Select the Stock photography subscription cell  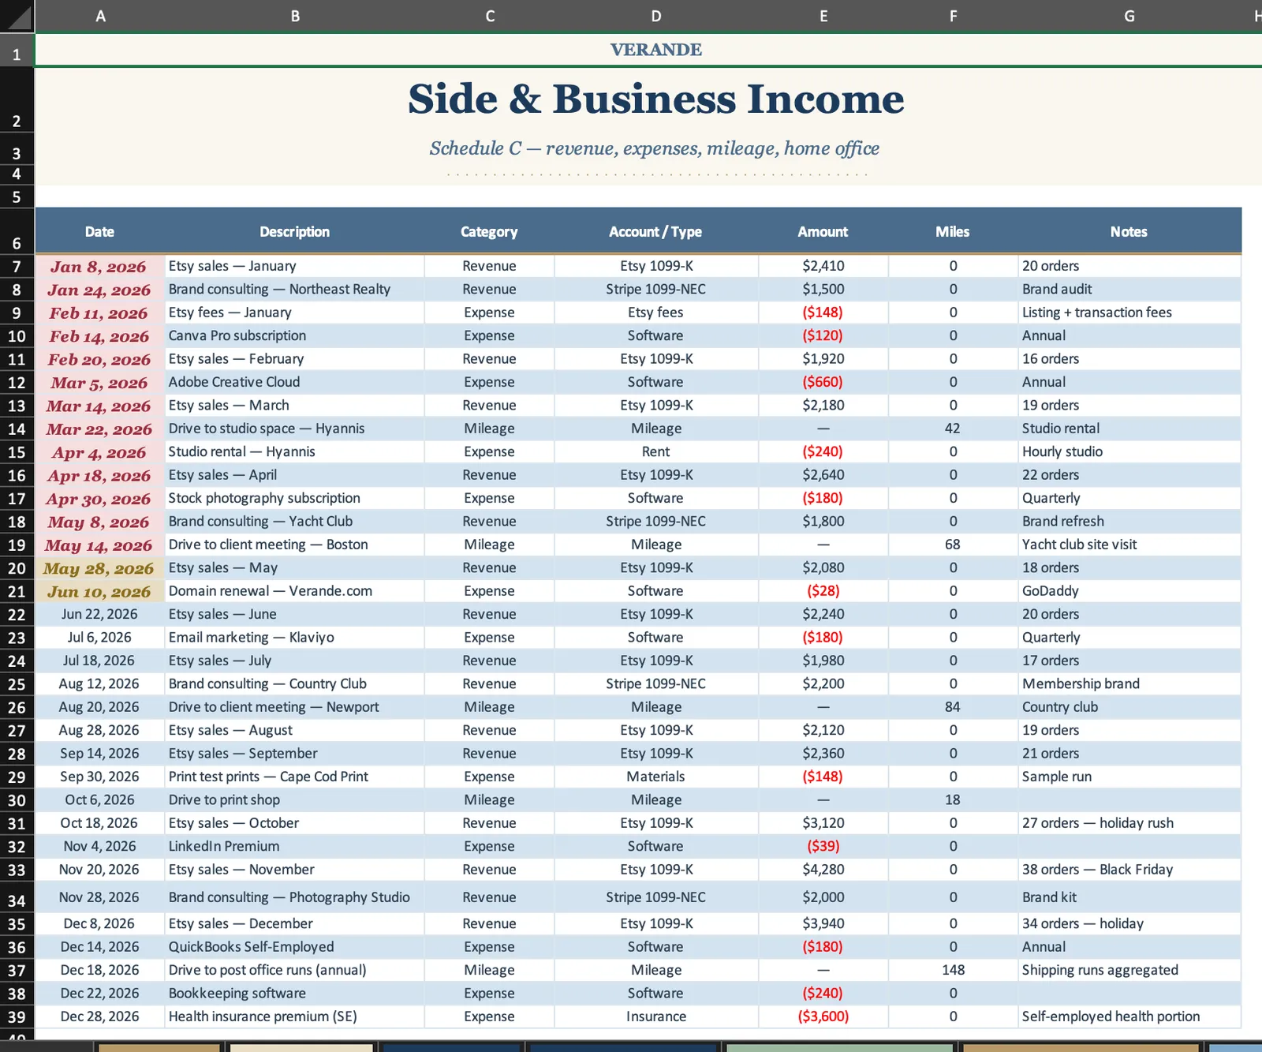point(295,499)
